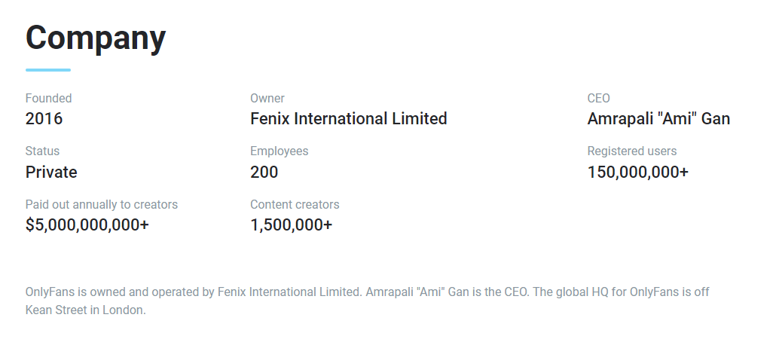Click the $5,000,000,000+ payout figure
The height and width of the screenshot is (339, 782).
87,224
